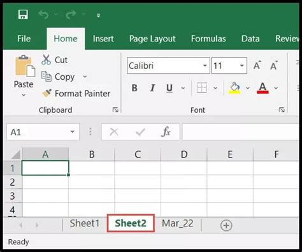Apply yellow Fill Color bucket
The height and width of the screenshot is (252, 302).
(234, 88)
